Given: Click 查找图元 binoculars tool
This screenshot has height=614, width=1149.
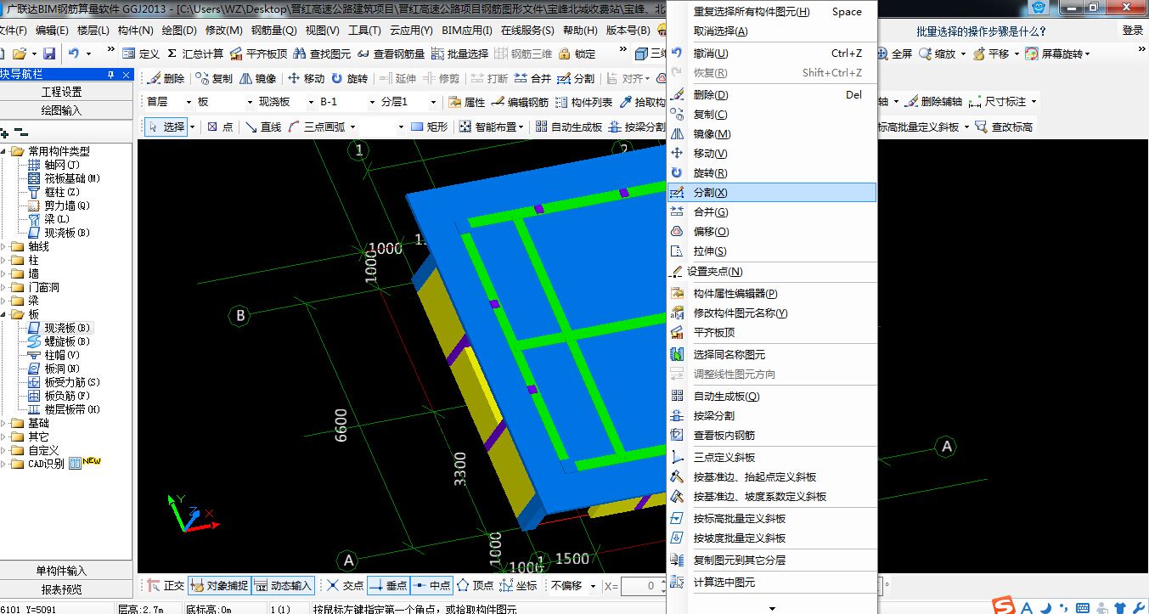Looking at the screenshot, I should click(x=322, y=54).
